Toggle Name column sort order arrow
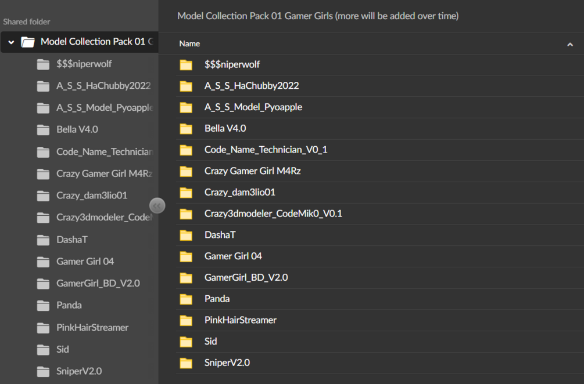 tap(570, 45)
